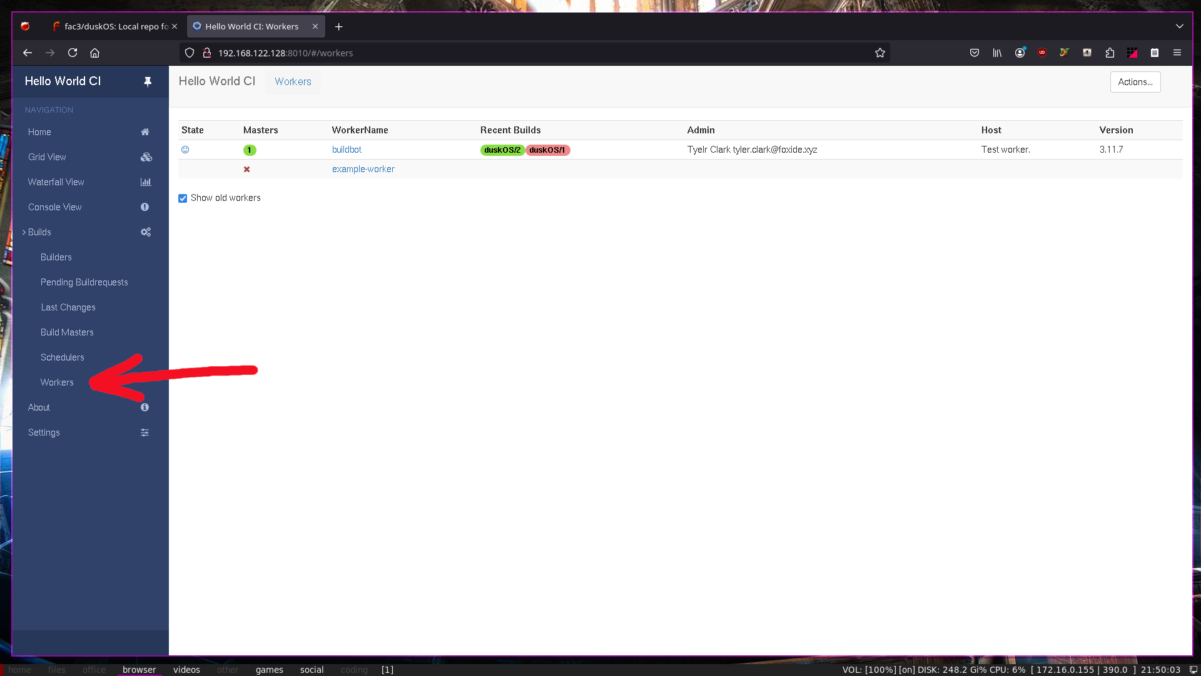Click the Workers breadcrumb link
The height and width of the screenshot is (676, 1201).
pyautogui.click(x=293, y=82)
